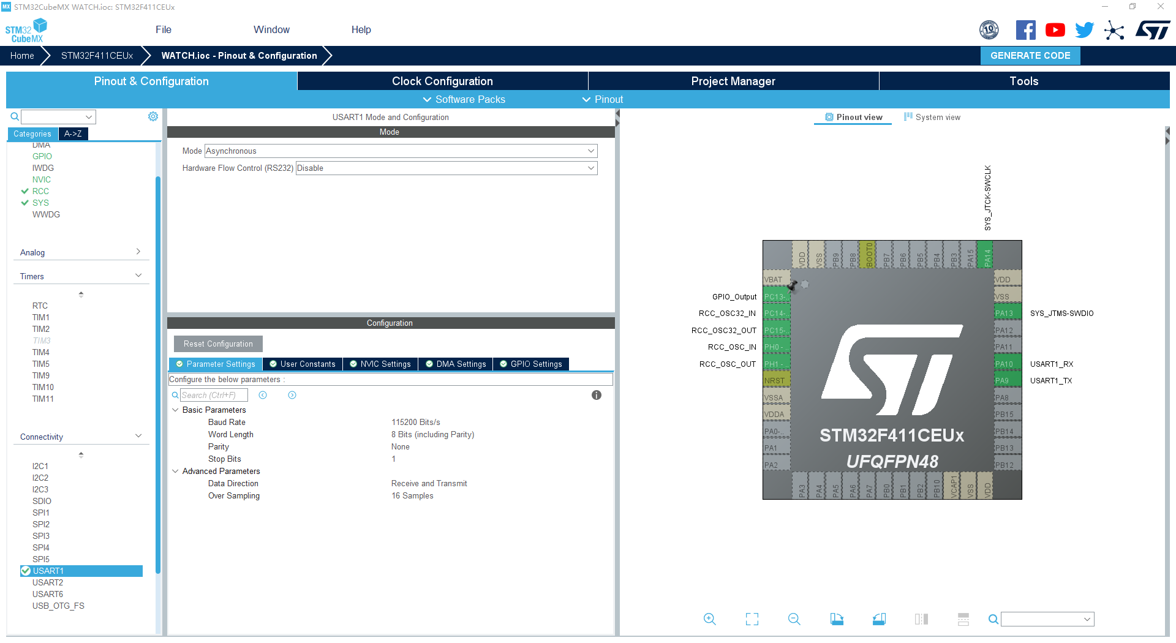This screenshot has width=1176, height=643.
Task: Go to the Home breadcrumb
Action: pyautogui.click(x=22, y=55)
